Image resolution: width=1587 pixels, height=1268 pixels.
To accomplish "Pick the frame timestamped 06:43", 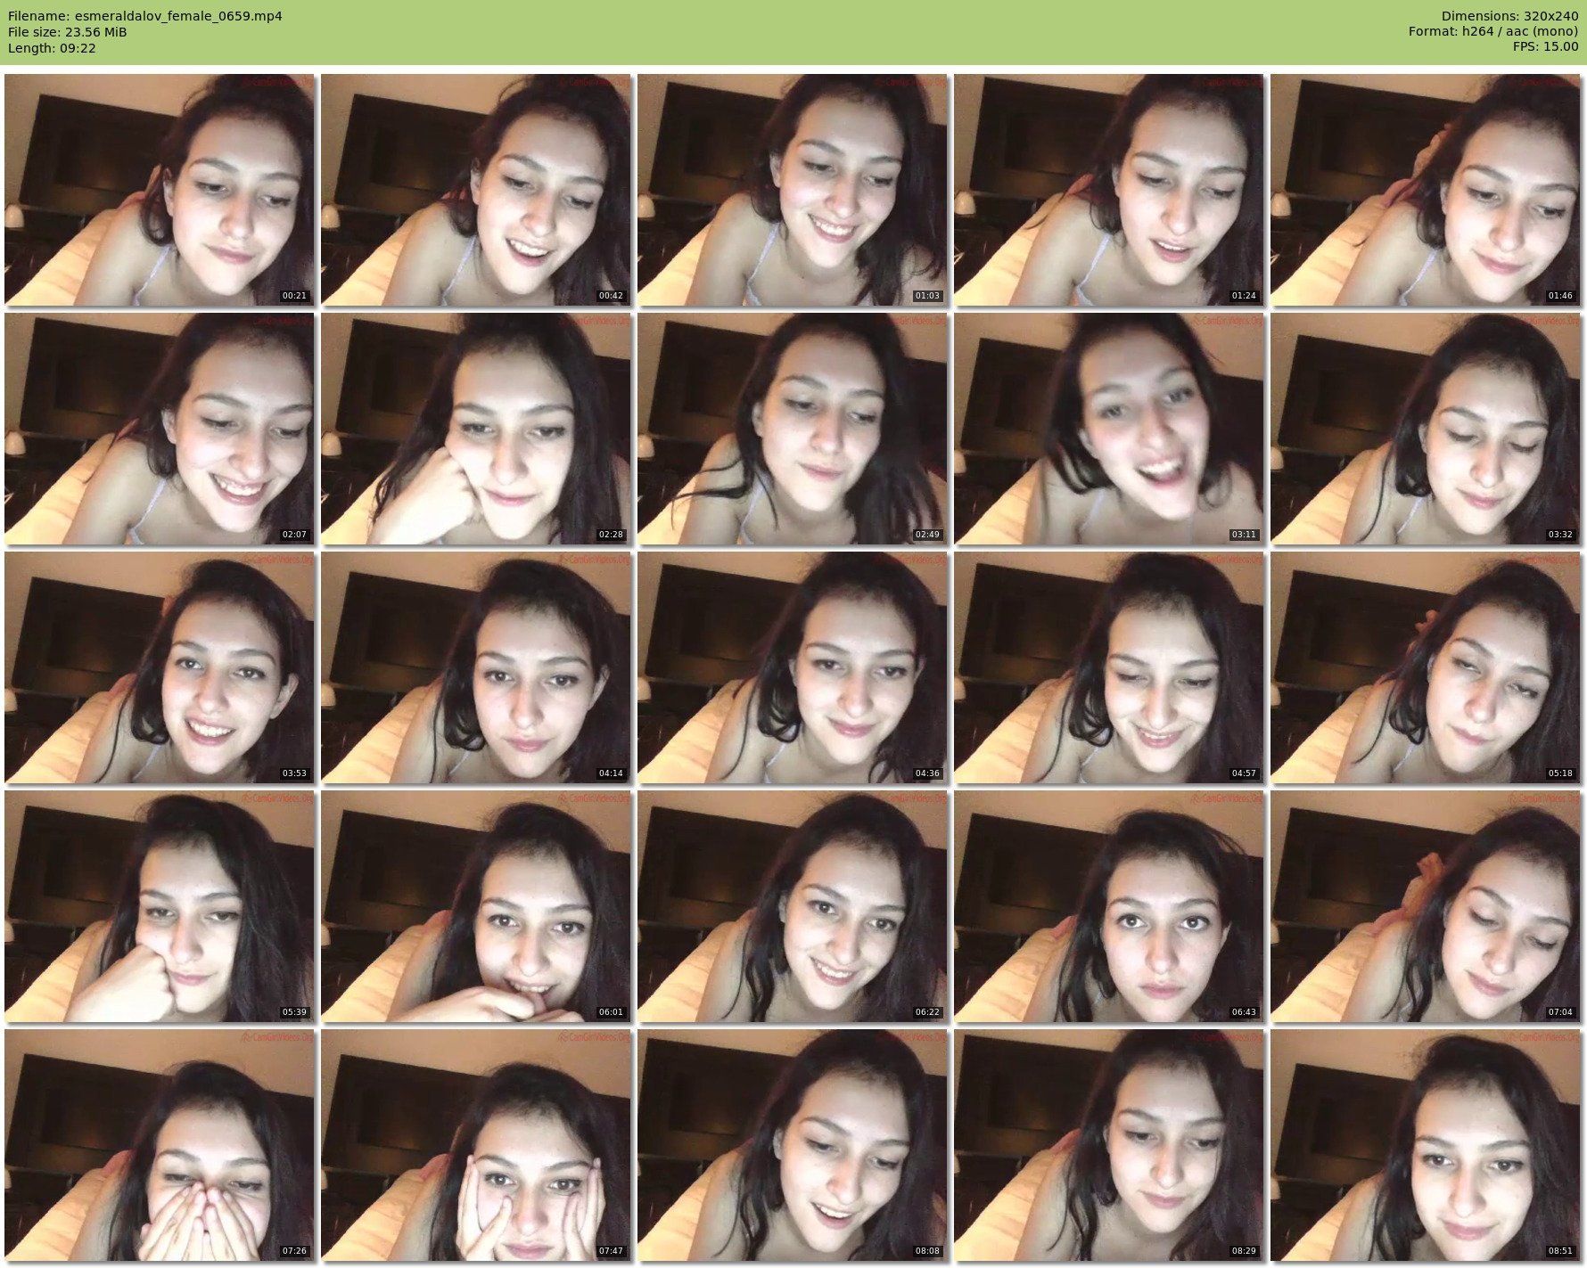I will pos(1109,906).
